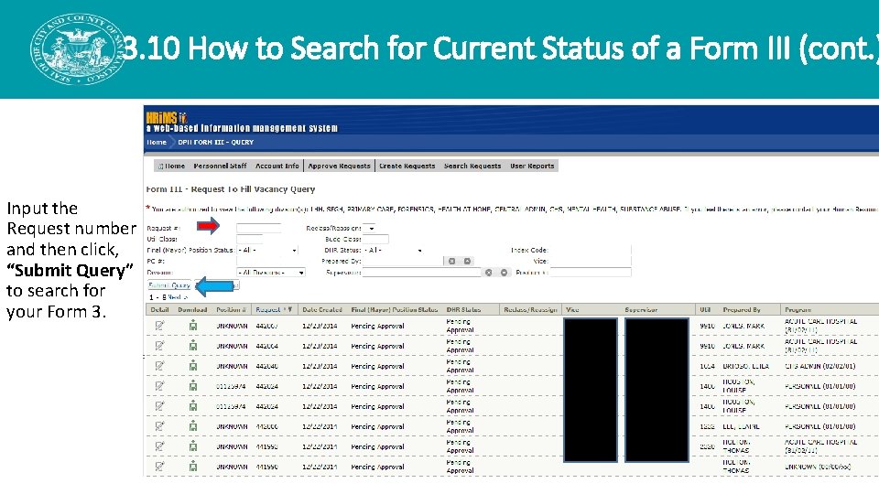
Task: Download form for the last row, 441990
Action: point(193,467)
